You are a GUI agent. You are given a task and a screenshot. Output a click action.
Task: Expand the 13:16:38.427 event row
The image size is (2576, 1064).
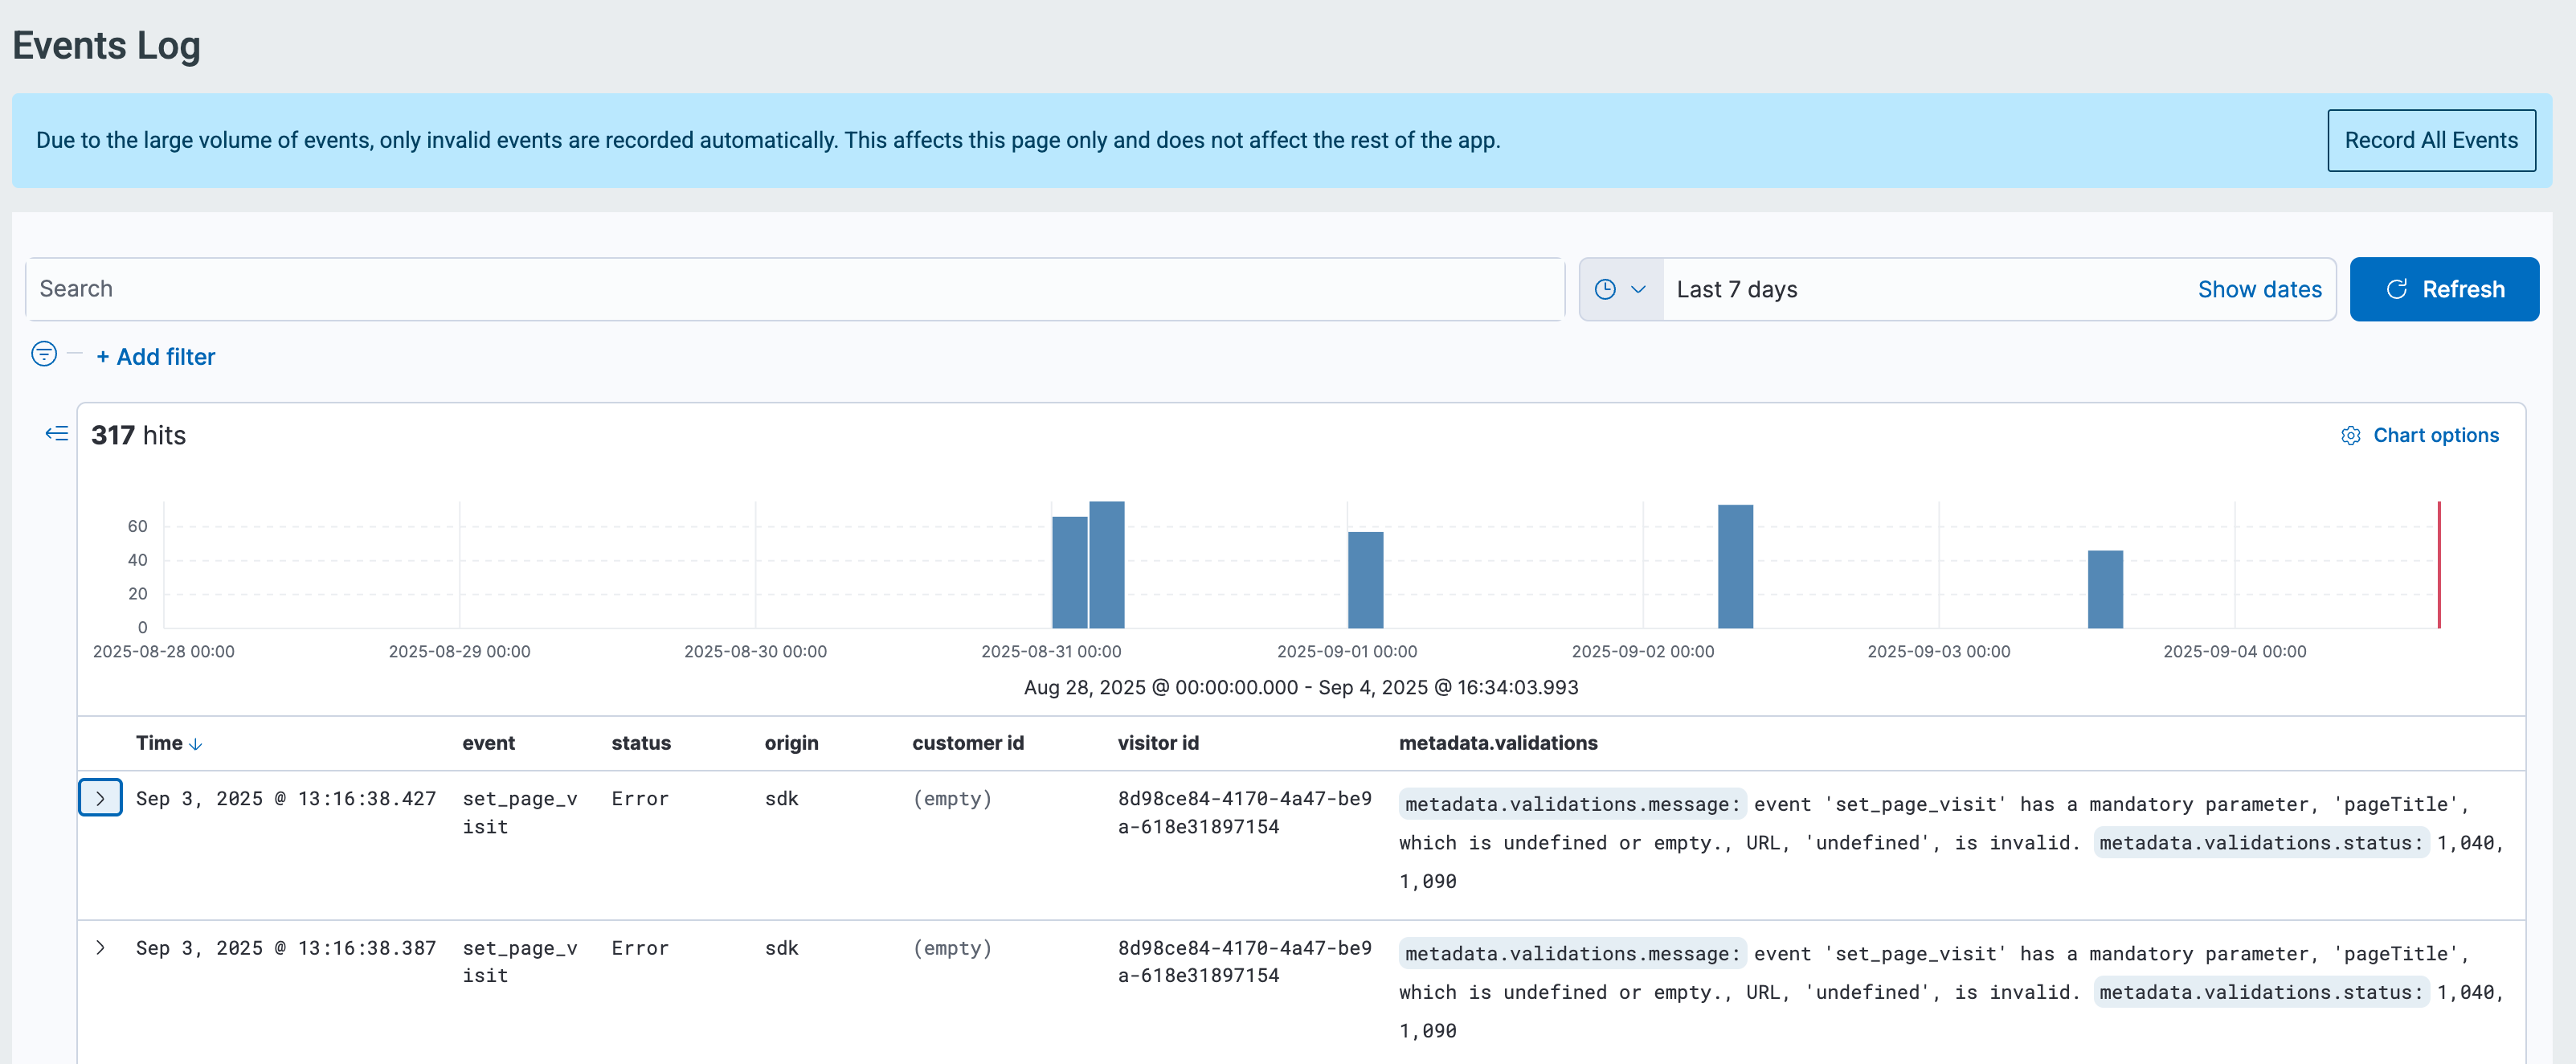[100, 798]
